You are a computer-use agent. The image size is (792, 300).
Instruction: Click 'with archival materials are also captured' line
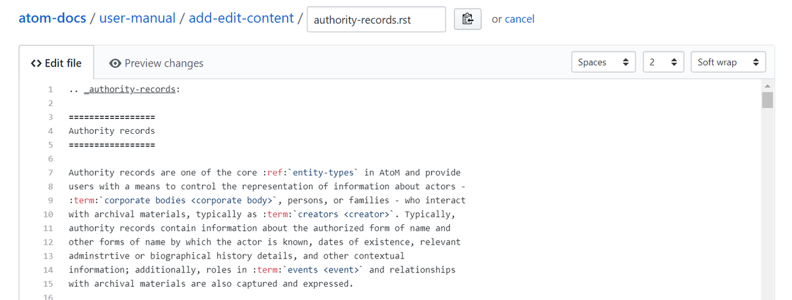point(211,284)
